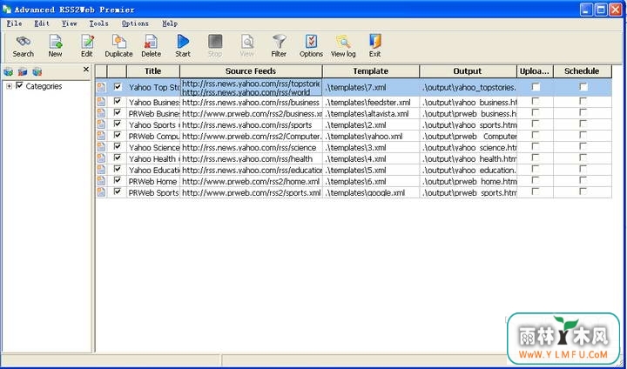Select the .\templates\altavista.xml cell
Viewport: 627px width, 369px height.
coord(371,113)
